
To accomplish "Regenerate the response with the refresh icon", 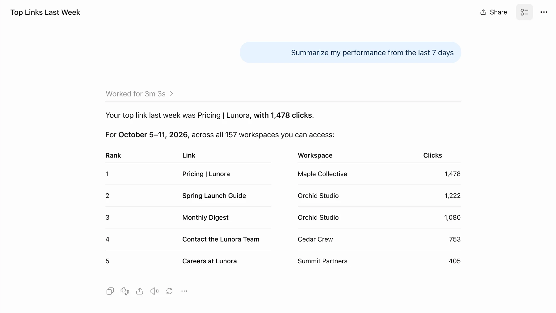I will pyautogui.click(x=169, y=291).
